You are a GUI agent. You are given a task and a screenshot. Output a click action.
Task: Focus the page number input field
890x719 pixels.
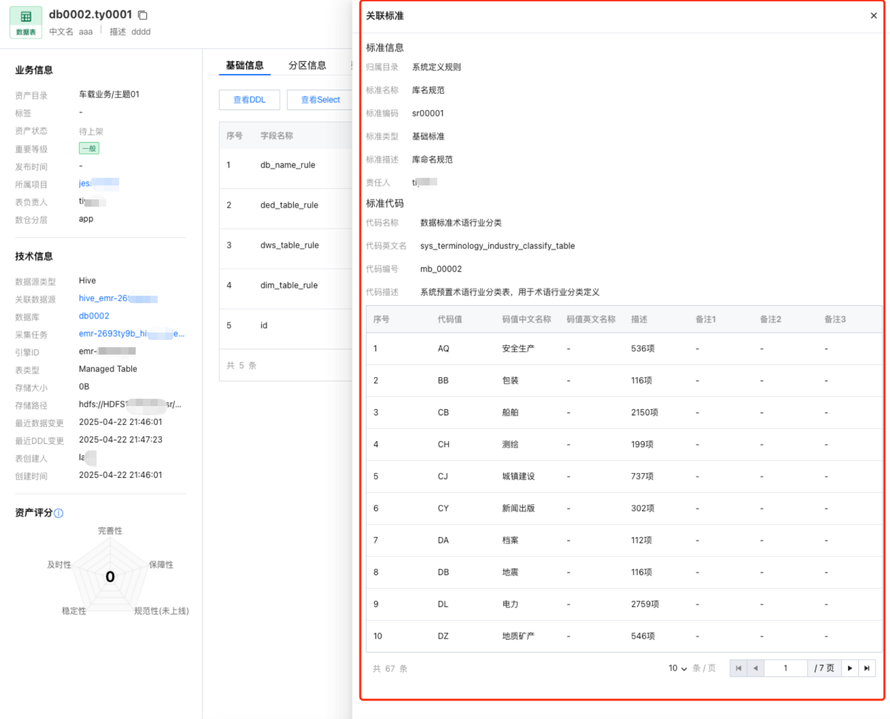pyautogui.click(x=785, y=668)
